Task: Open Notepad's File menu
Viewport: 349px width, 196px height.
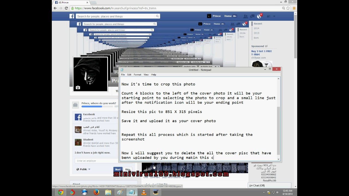Action: point(123,75)
